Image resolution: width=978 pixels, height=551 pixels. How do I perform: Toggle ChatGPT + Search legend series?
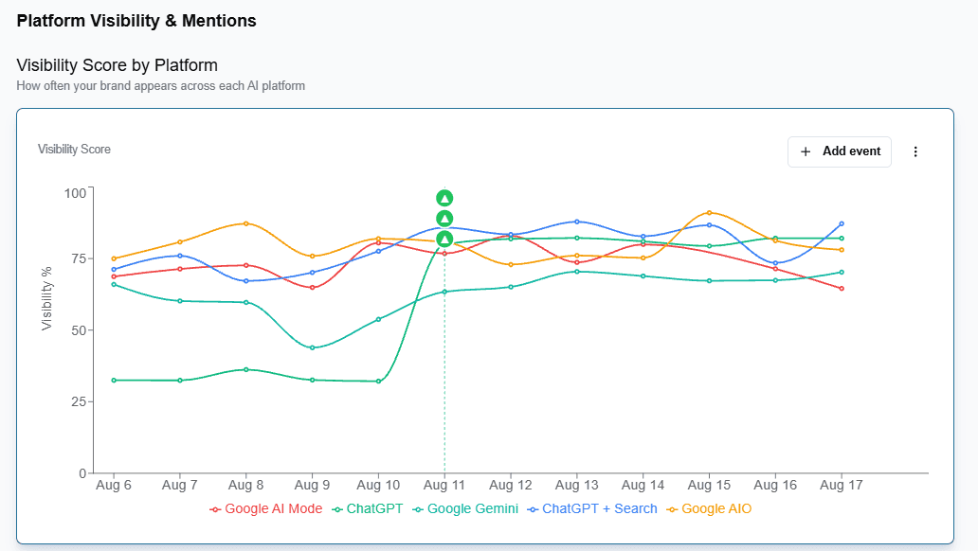click(x=592, y=508)
